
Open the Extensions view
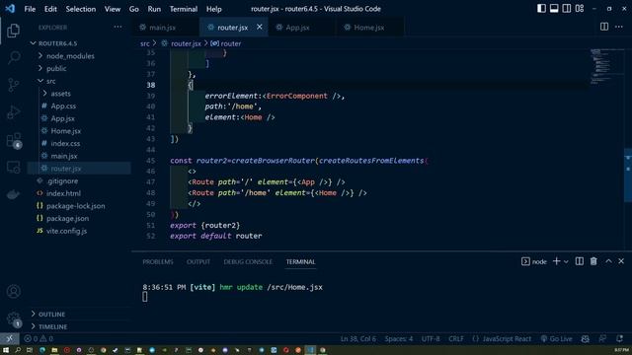pyautogui.click(x=13, y=140)
